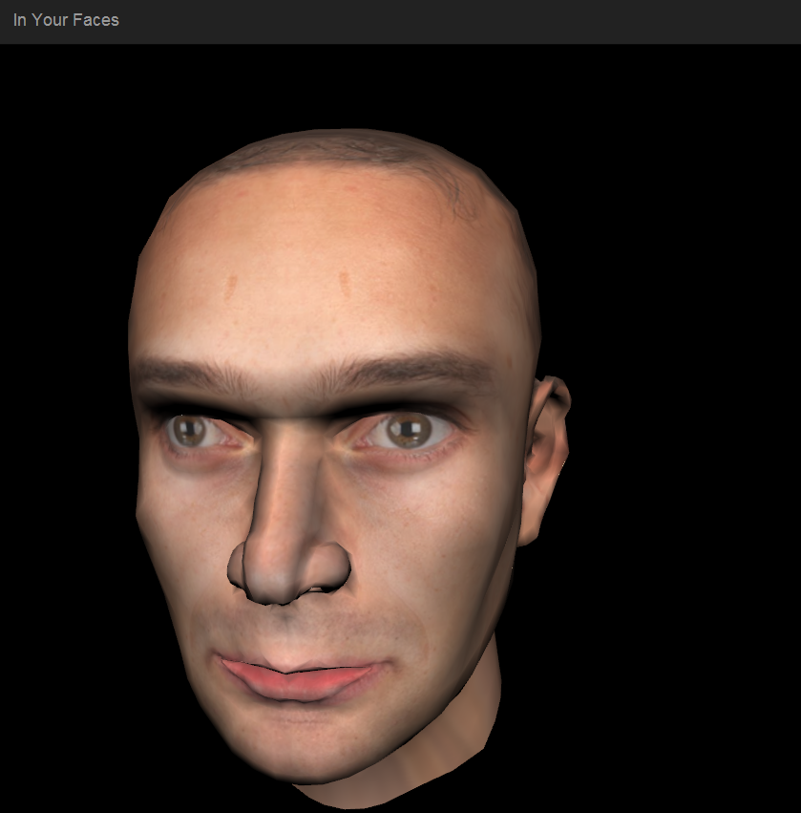Click the 3D rendered head model
This screenshot has width=801, height=813.
(348, 469)
